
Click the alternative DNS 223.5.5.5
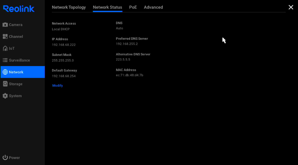tap(123, 59)
